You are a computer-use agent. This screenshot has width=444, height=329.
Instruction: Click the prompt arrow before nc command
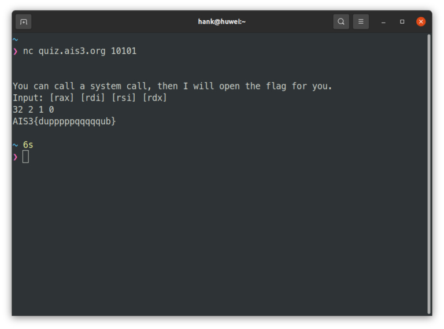(16, 51)
